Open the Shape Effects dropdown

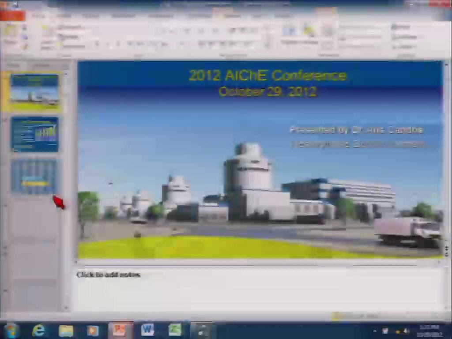tap(359, 46)
